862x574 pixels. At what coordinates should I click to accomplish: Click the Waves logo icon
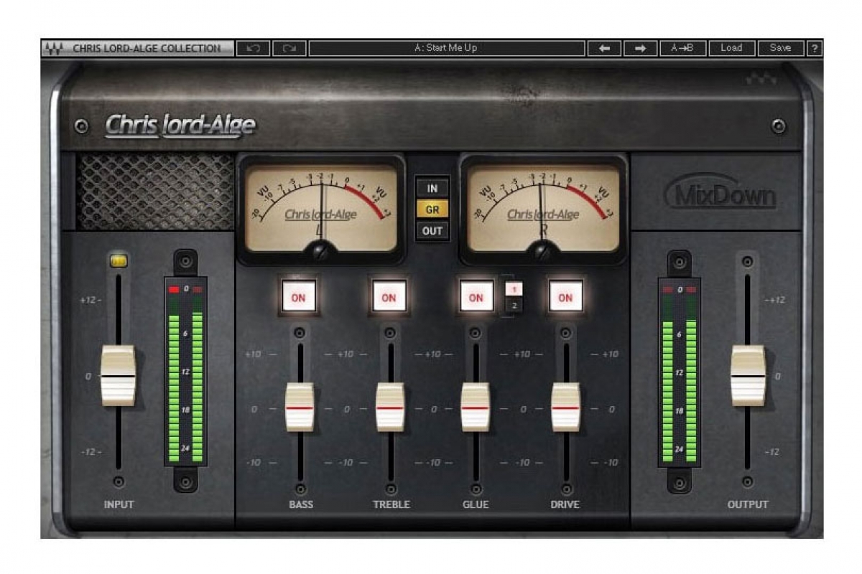coord(53,48)
